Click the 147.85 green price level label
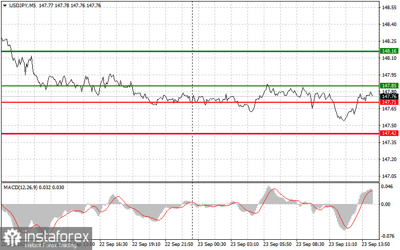Viewport: 400px width, 250px height. [x=389, y=86]
